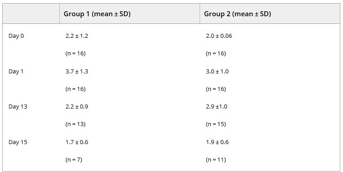Viewport: 343px width, 172px height.
Task: Select the Day 15 row label
Action: [x=18, y=142]
